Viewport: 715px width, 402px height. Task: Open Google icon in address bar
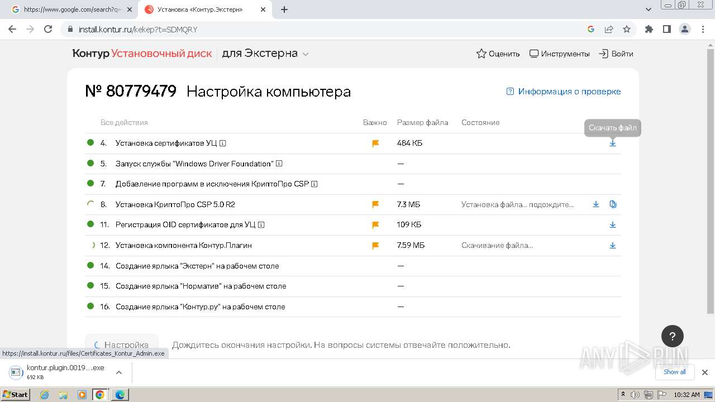(x=591, y=29)
